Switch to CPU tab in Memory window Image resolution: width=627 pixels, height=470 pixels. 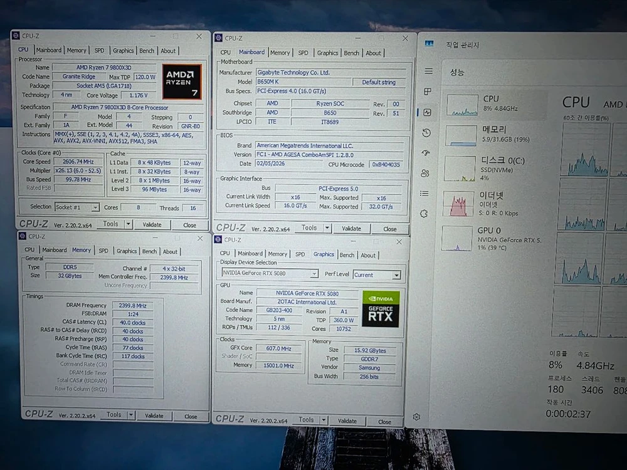tap(29, 249)
